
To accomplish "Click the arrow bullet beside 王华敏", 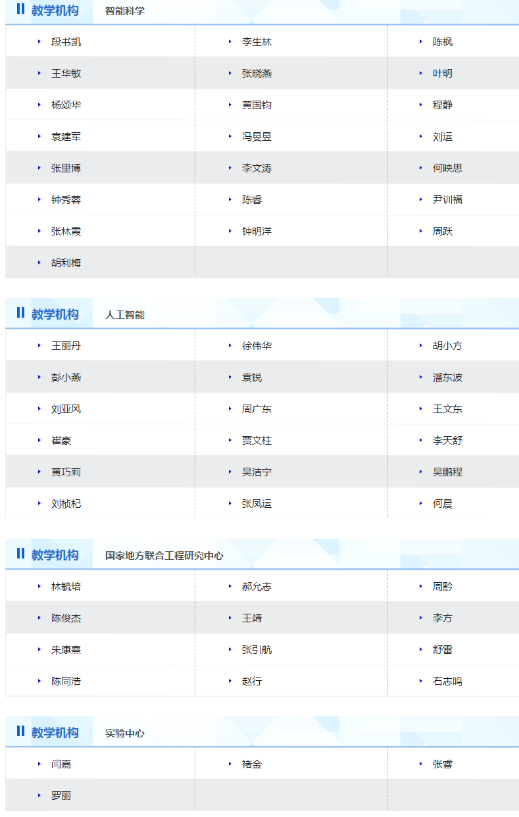I will click(x=39, y=74).
